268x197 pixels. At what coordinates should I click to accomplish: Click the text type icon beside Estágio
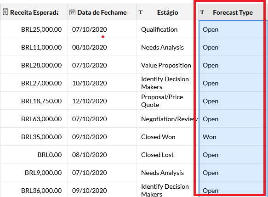141,12
